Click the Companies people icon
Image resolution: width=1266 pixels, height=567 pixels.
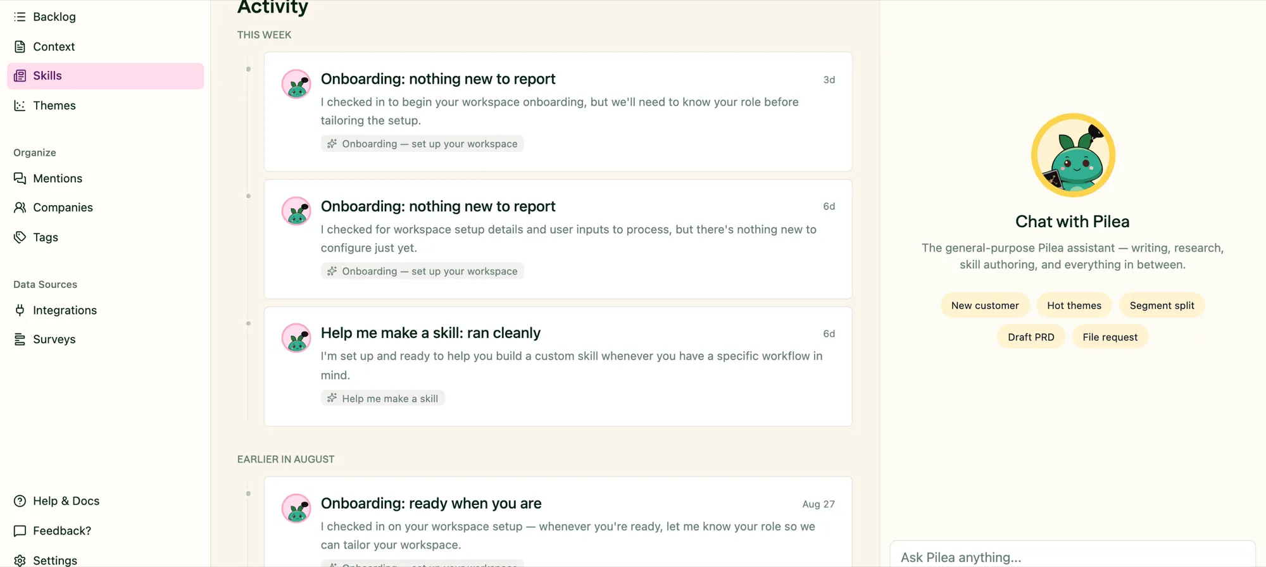[x=20, y=208]
